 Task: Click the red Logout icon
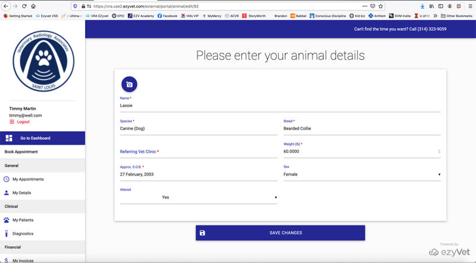click(x=12, y=122)
